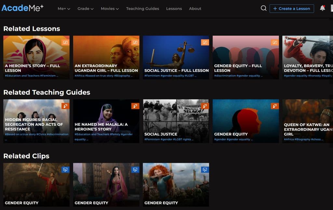Click guide badge icon on Gender Equity guide card
The width and height of the screenshot is (333, 210).
click(275, 106)
